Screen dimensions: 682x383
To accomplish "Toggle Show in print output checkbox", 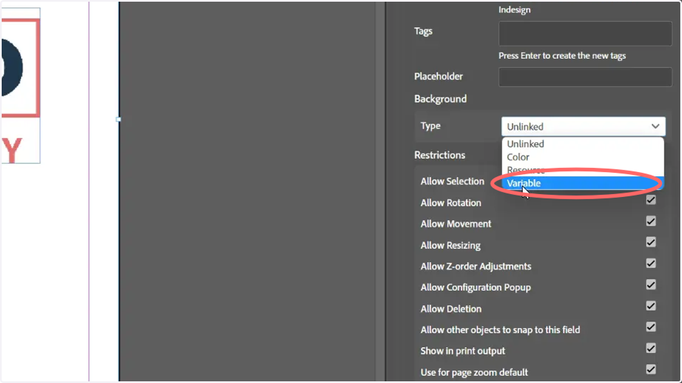I will coord(651,348).
